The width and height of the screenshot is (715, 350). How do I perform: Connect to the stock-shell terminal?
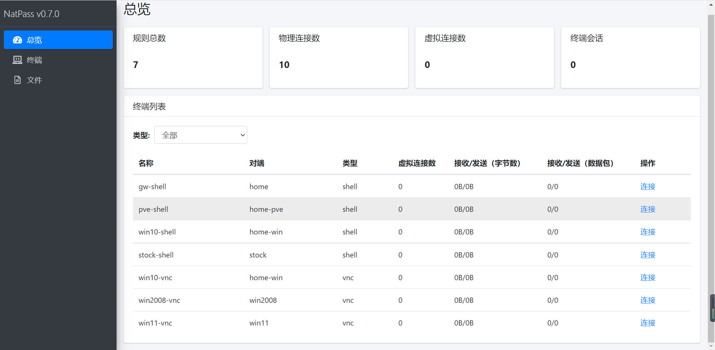click(x=648, y=255)
